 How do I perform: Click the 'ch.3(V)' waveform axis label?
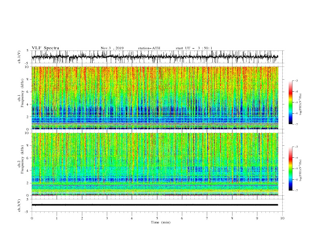pos(19,205)
